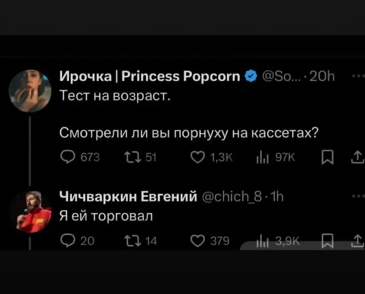Open more options on Princess Popcorn tweet

(357, 76)
